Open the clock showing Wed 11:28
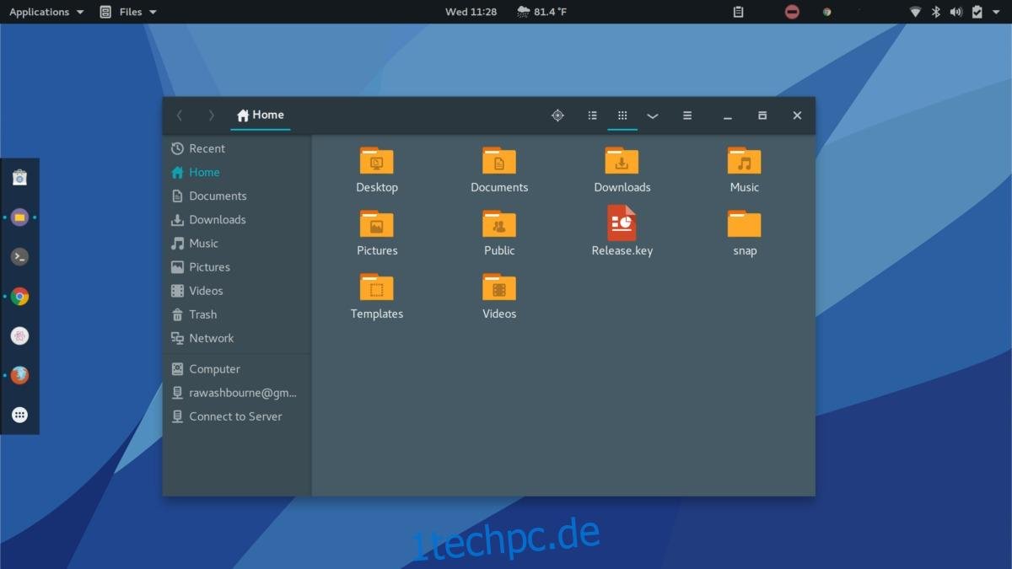Screen dimensions: 1012x569 point(471,12)
